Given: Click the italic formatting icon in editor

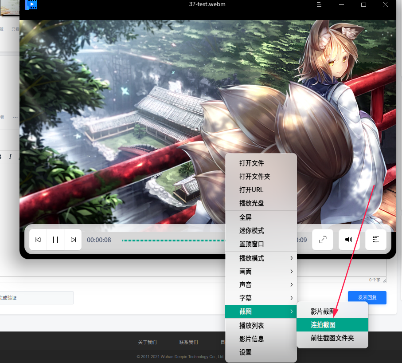Looking at the screenshot, I should tap(10, 157).
